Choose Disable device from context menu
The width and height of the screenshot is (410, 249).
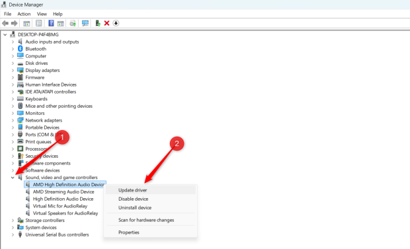coord(151,199)
